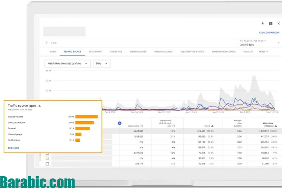Click the Feb 2, 2019 chart axis label

(x=245, y=112)
